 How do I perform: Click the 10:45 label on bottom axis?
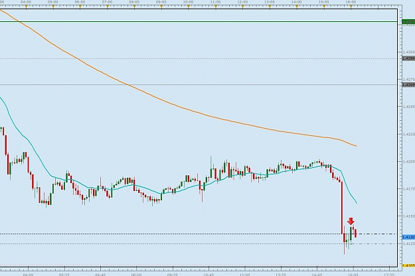coord(208,275)
